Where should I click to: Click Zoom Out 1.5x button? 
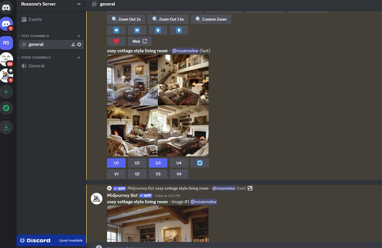168,19
